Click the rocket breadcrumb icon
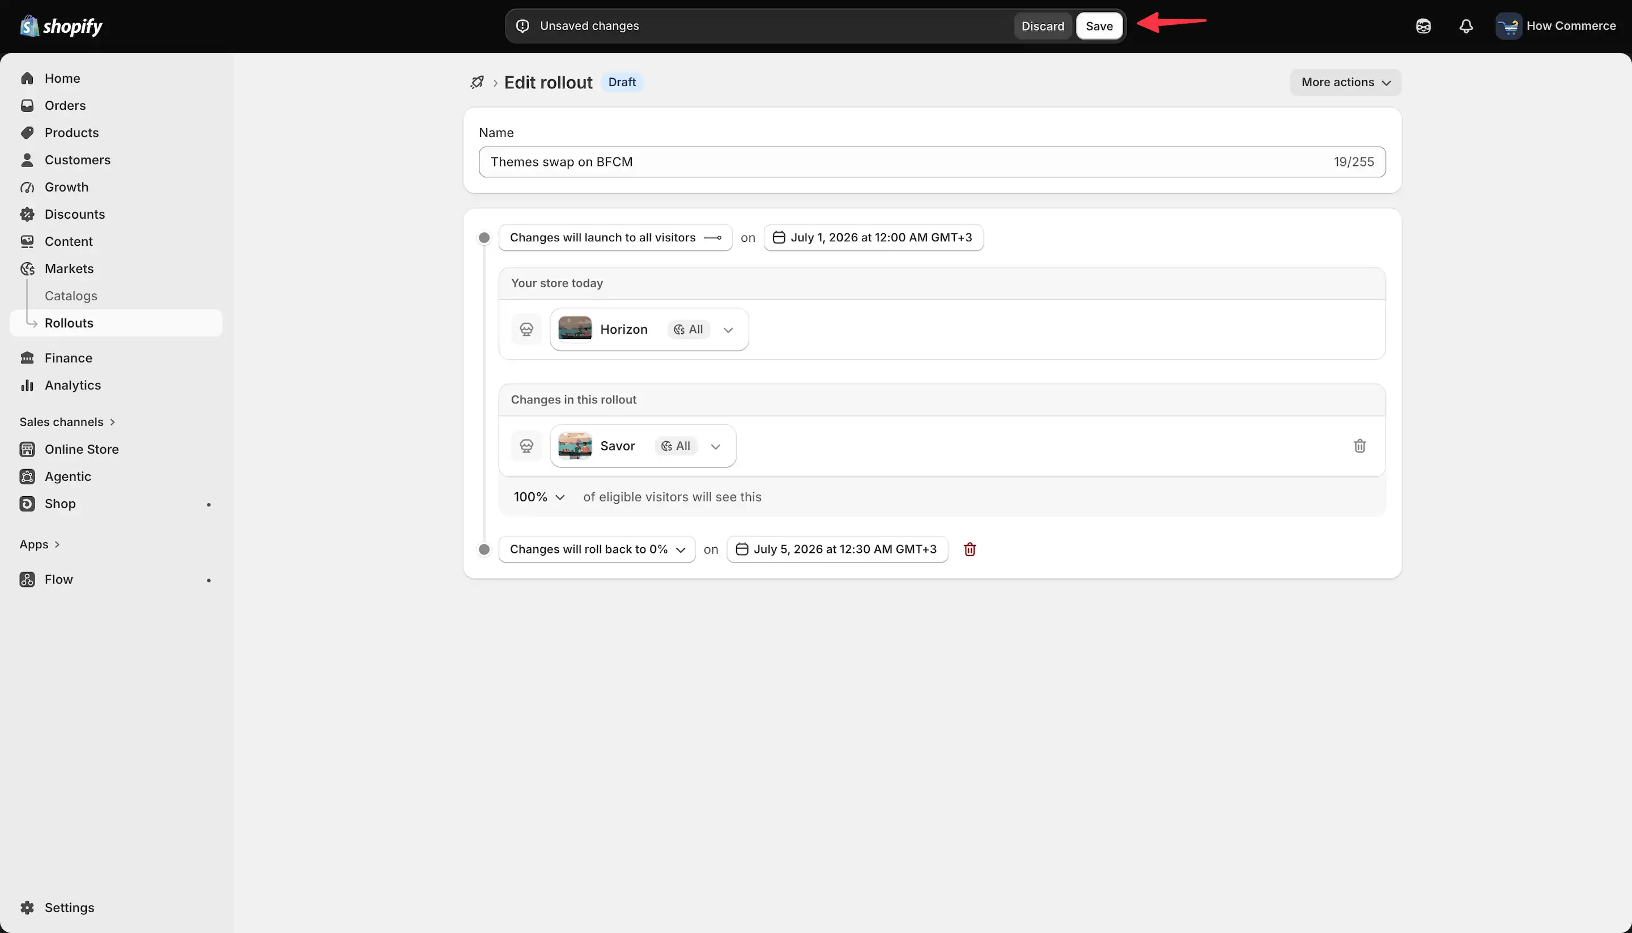 (477, 82)
